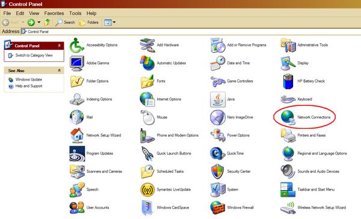The image size is (361, 219).
Task: Open HP Battery Check icon
Action: coord(288,81)
